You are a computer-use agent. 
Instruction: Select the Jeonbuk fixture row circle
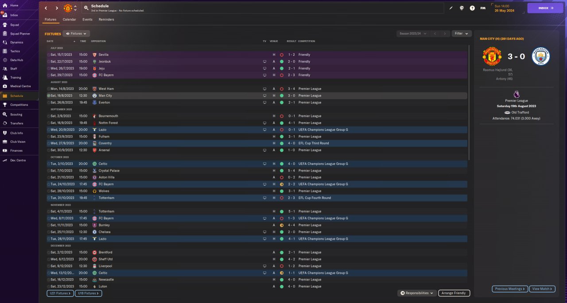pyautogui.click(x=48, y=61)
